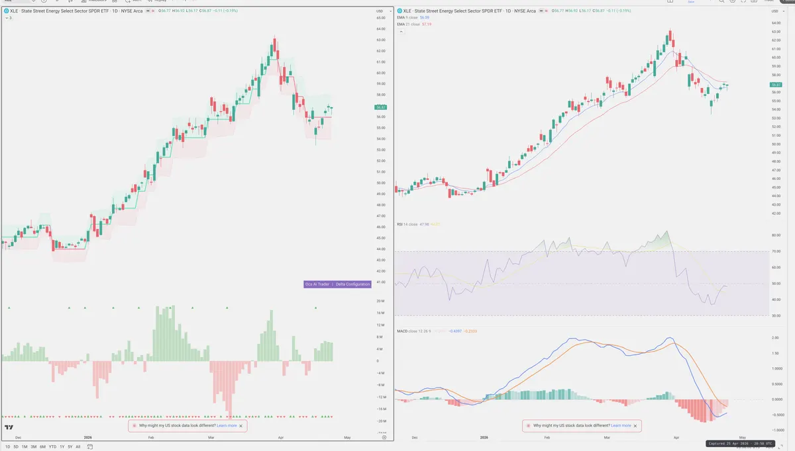Open the go-to-date calendar icon

click(x=89, y=447)
